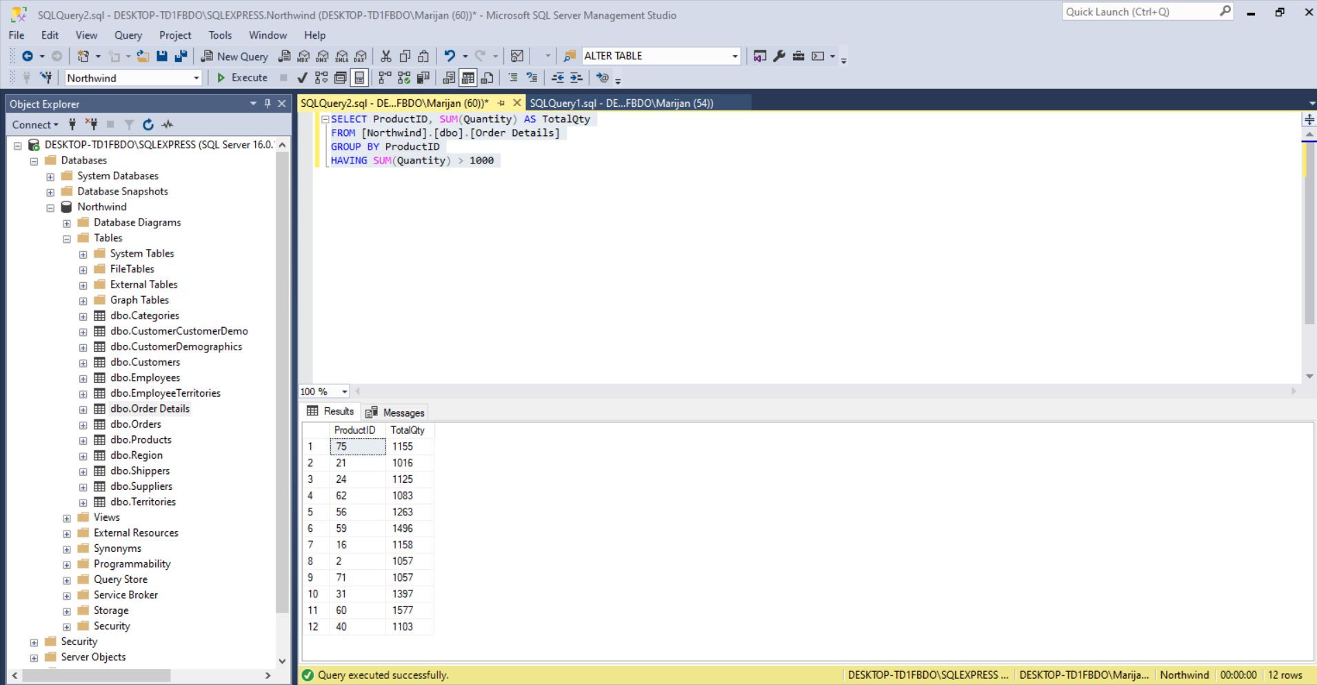Switch to the Messages tab

tap(395, 413)
